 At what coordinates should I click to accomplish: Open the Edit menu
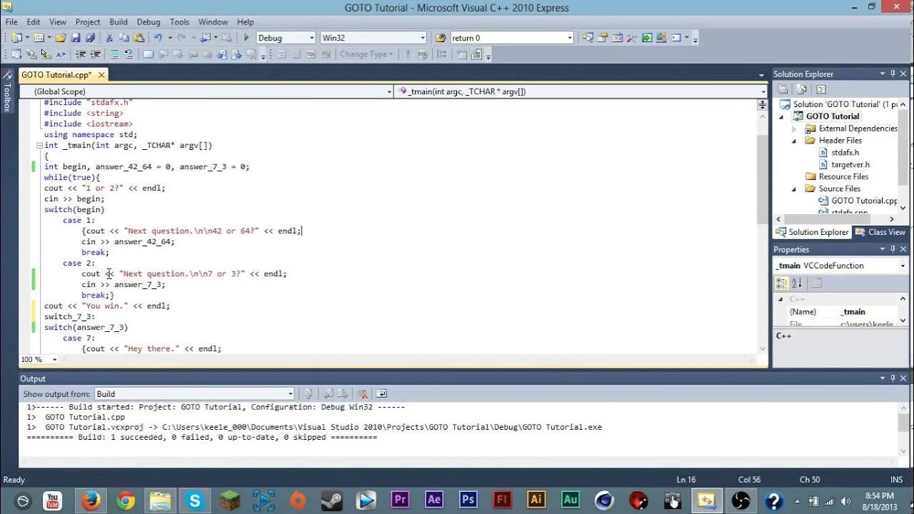coord(34,22)
